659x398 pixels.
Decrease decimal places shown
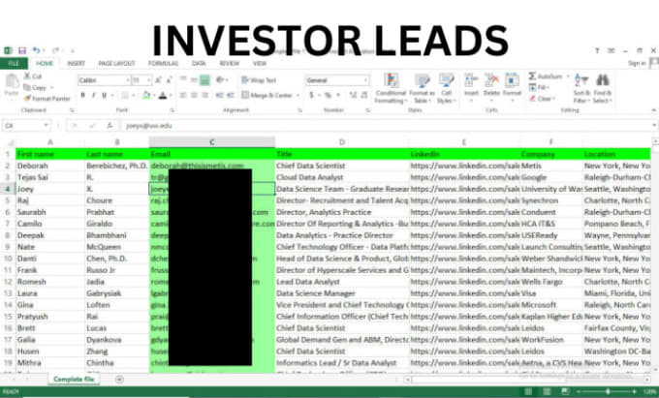pyautogui.click(x=364, y=95)
